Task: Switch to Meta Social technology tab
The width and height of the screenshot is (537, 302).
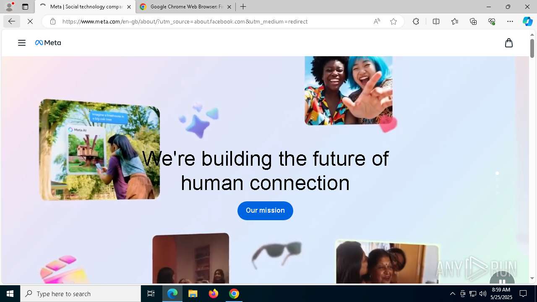Action: pyautogui.click(x=86, y=7)
